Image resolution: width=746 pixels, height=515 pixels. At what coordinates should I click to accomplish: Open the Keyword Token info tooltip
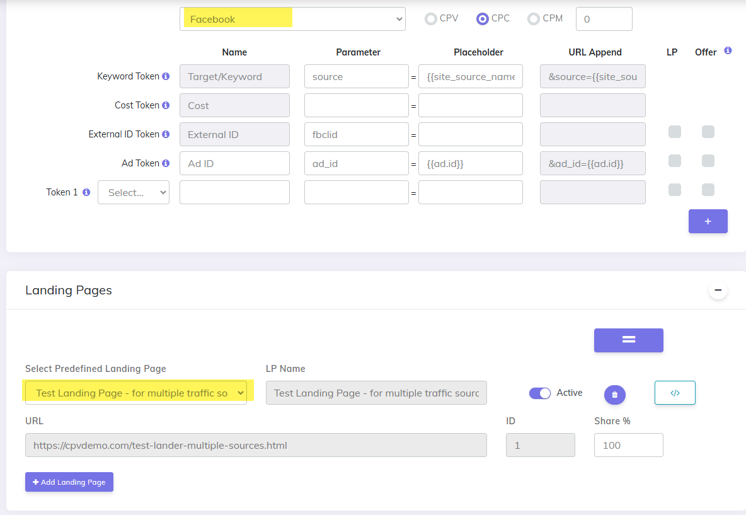[x=166, y=76]
